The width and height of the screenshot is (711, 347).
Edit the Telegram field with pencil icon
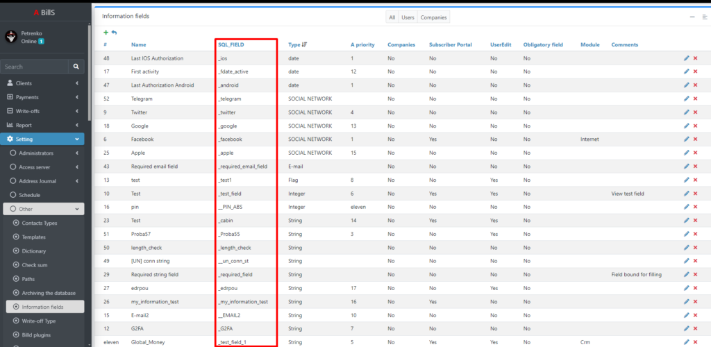pyautogui.click(x=687, y=99)
